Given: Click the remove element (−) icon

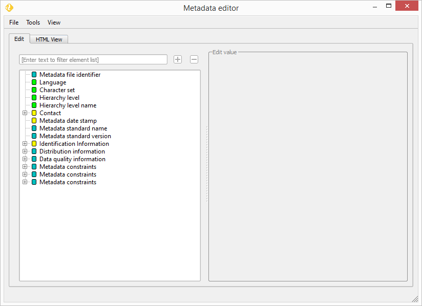Looking at the screenshot, I should tap(194, 59).
